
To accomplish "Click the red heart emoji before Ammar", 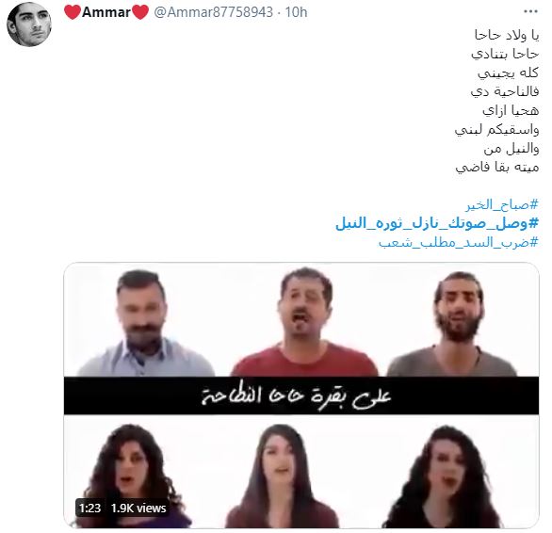I will tap(73, 12).
